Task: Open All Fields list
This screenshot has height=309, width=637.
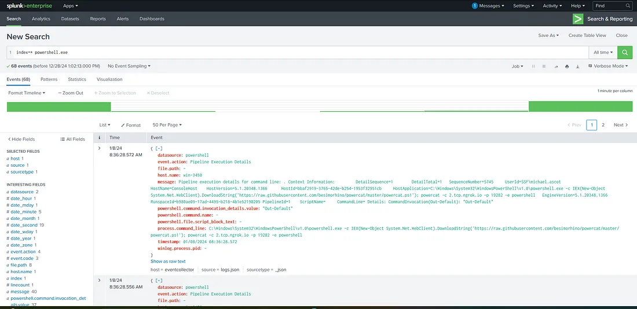Action: 72,139
